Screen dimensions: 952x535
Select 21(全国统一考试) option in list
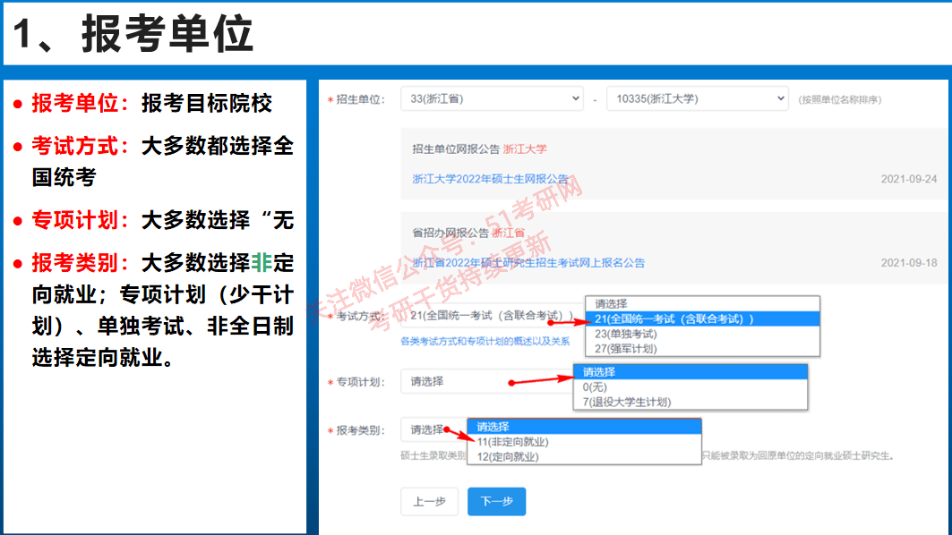coord(702,319)
